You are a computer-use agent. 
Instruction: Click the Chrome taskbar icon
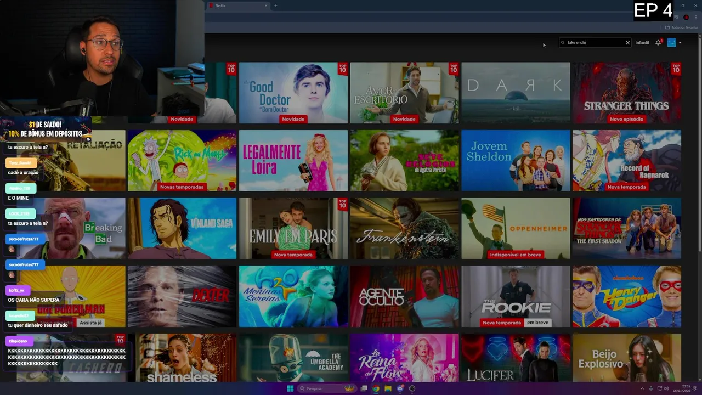click(376, 388)
